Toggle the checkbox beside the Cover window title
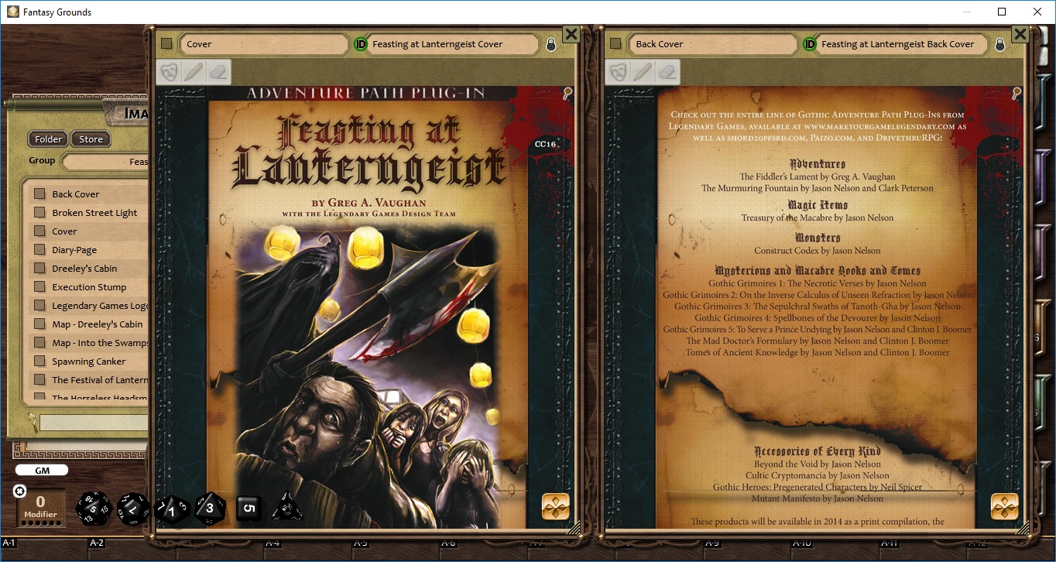This screenshot has height=562, width=1056. coord(166,44)
